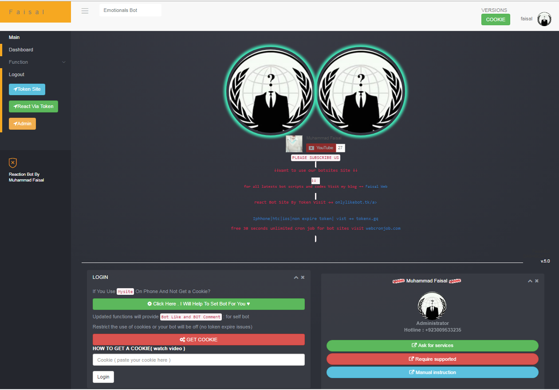Click the right Anonymous logo image
This screenshot has height=390, width=559.
pos(361,91)
